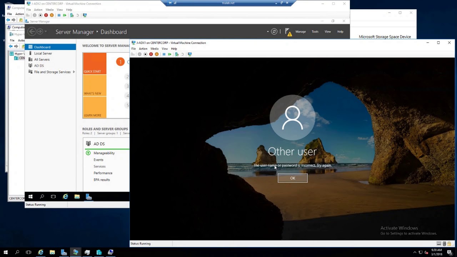
Task: Open Manage menu in Server Manager
Action: click(301, 32)
